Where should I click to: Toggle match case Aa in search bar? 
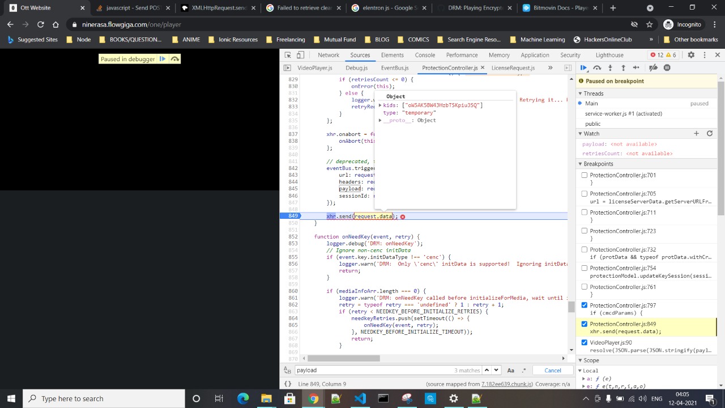(510, 370)
